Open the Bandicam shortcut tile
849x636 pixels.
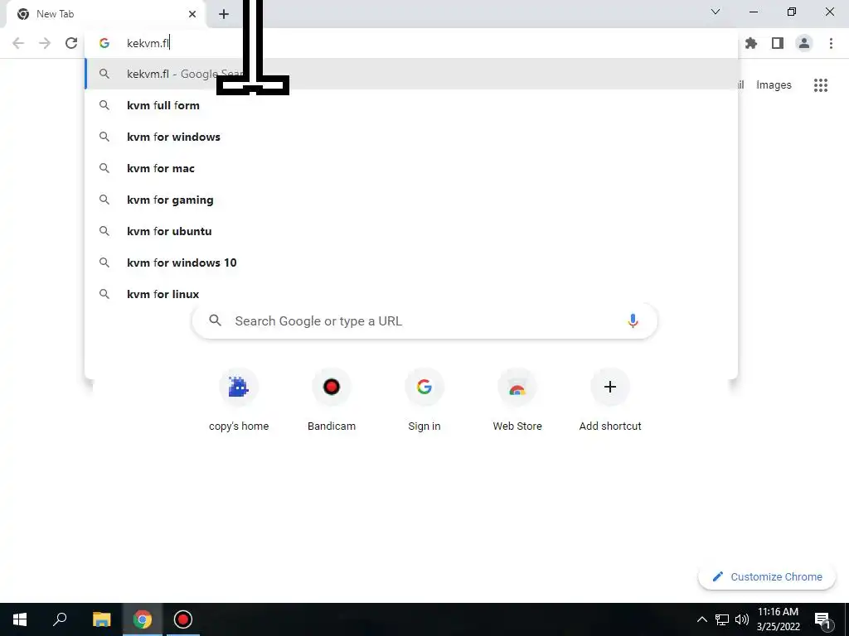coord(332,400)
